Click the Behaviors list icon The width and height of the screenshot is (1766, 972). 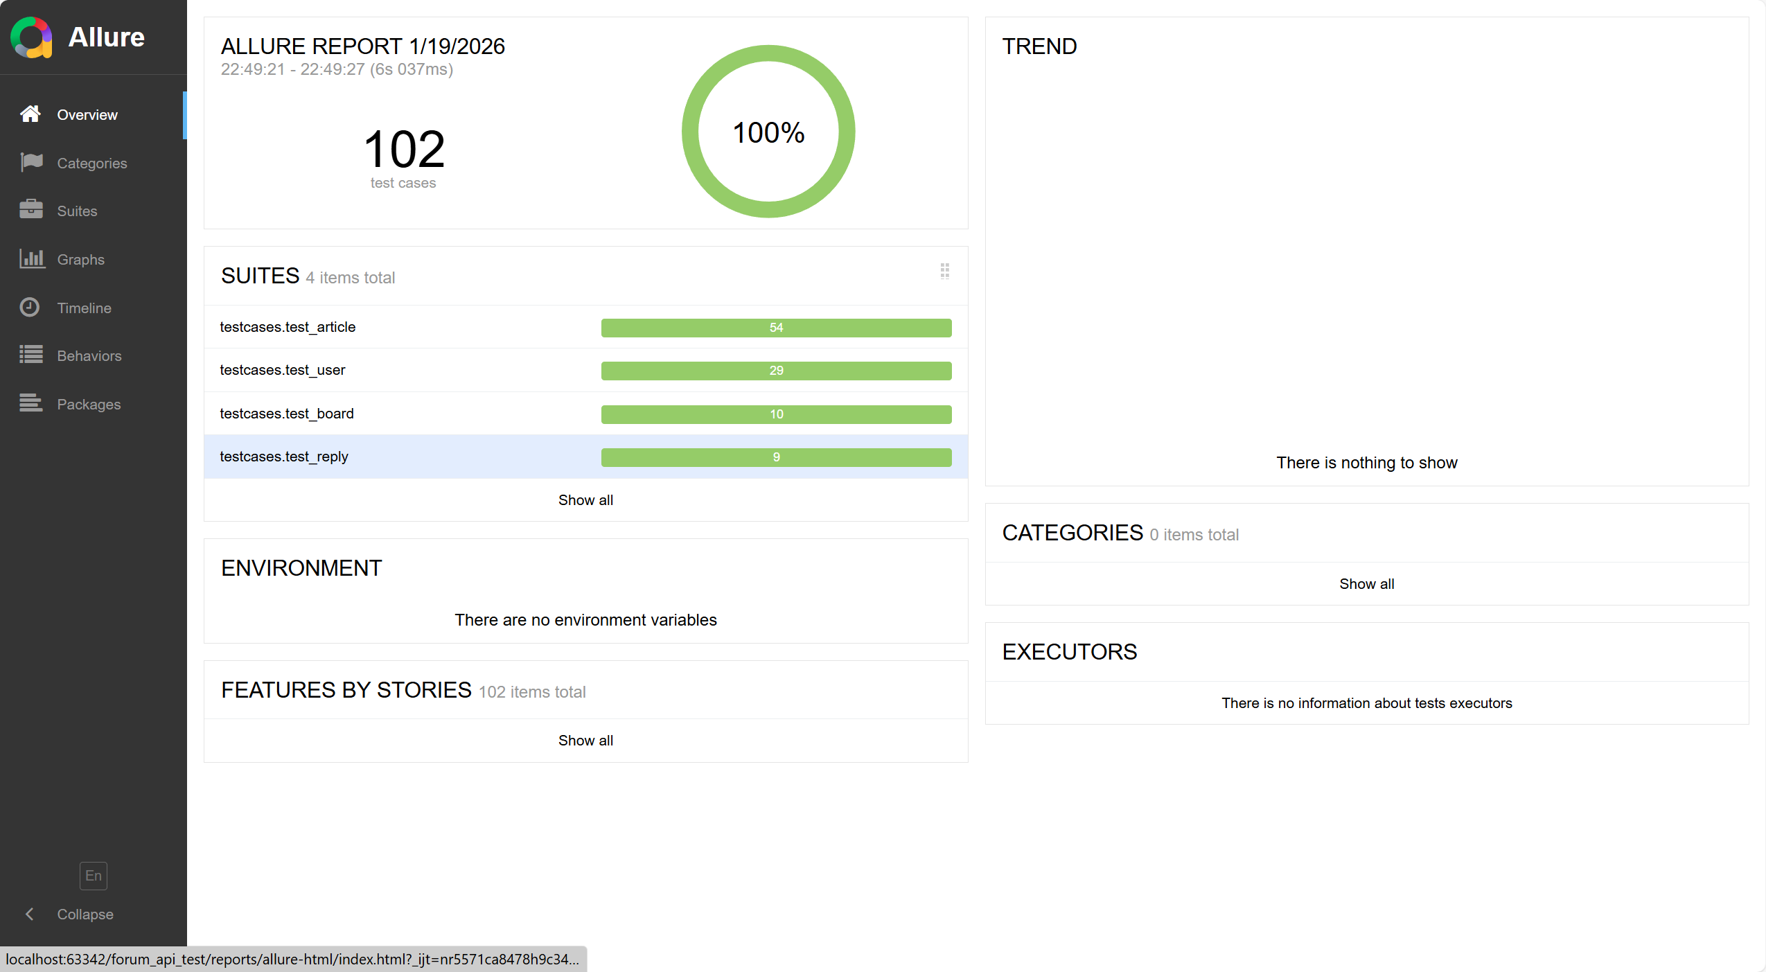[x=31, y=355]
